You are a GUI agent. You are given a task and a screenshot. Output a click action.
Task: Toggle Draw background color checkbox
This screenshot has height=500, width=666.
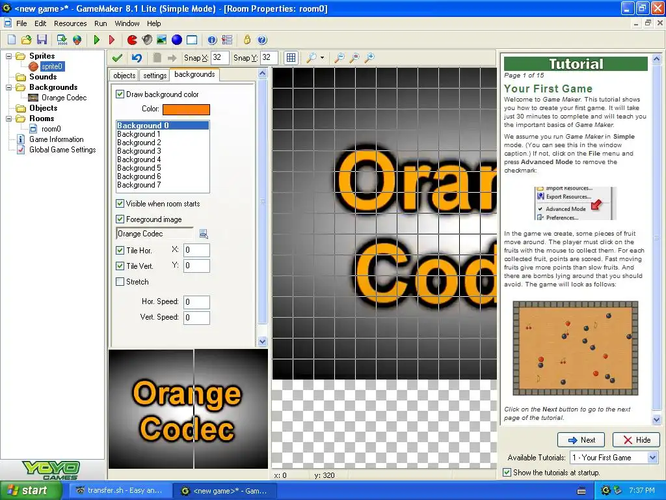click(x=120, y=94)
